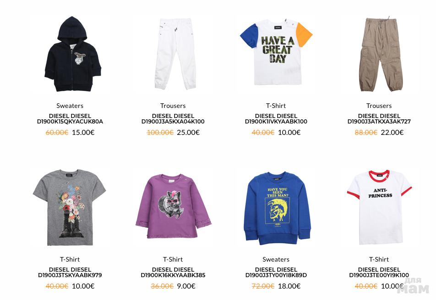
Task: View the Have A Great Day t-shirt
Action: coord(276,52)
